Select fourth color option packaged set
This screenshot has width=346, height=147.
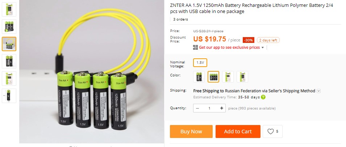[242, 77]
